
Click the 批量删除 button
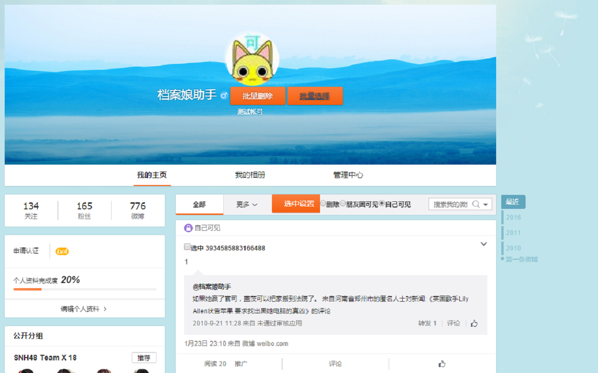257,96
